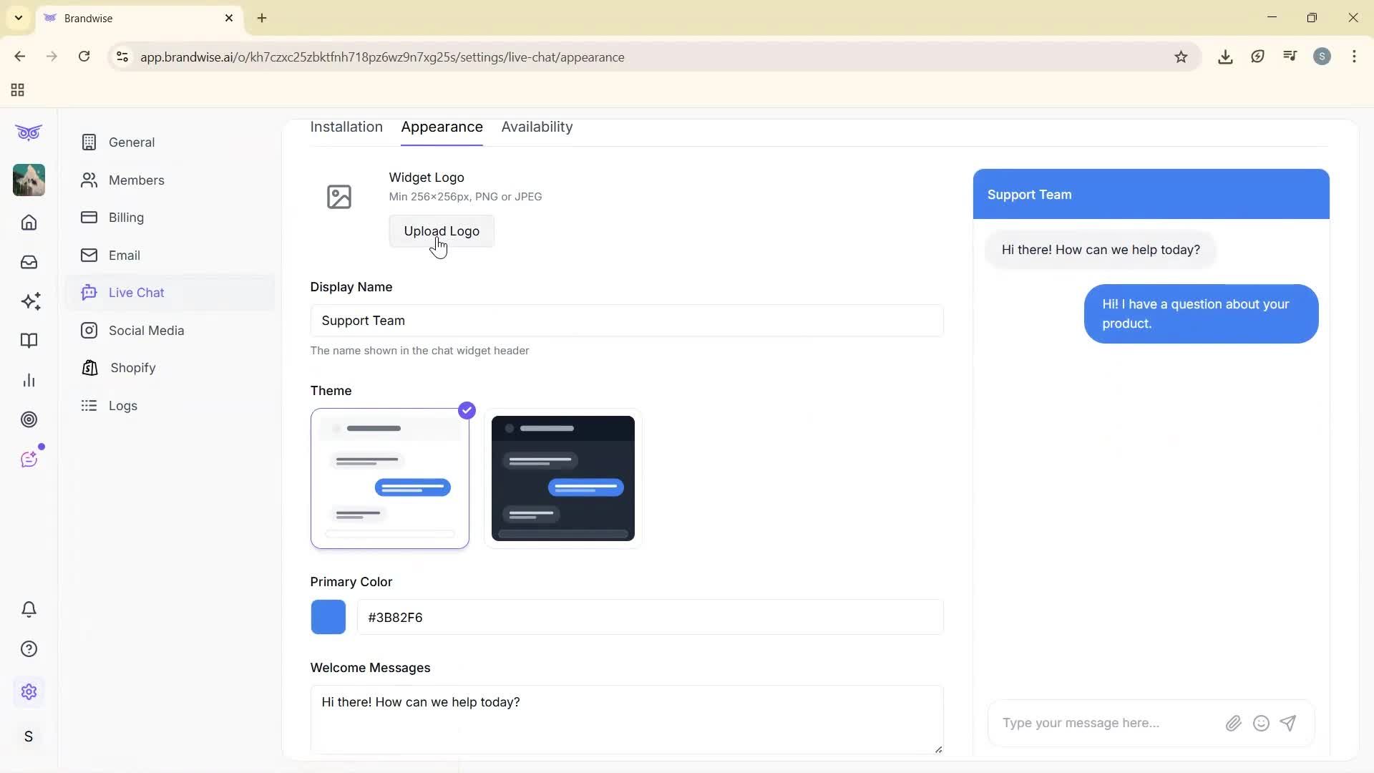Select the dark theme preview
The width and height of the screenshot is (1374, 773).
(x=562, y=478)
